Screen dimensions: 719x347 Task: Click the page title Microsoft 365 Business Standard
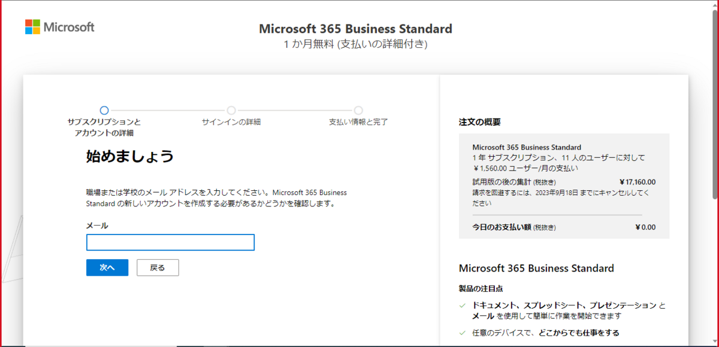tap(355, 29)
